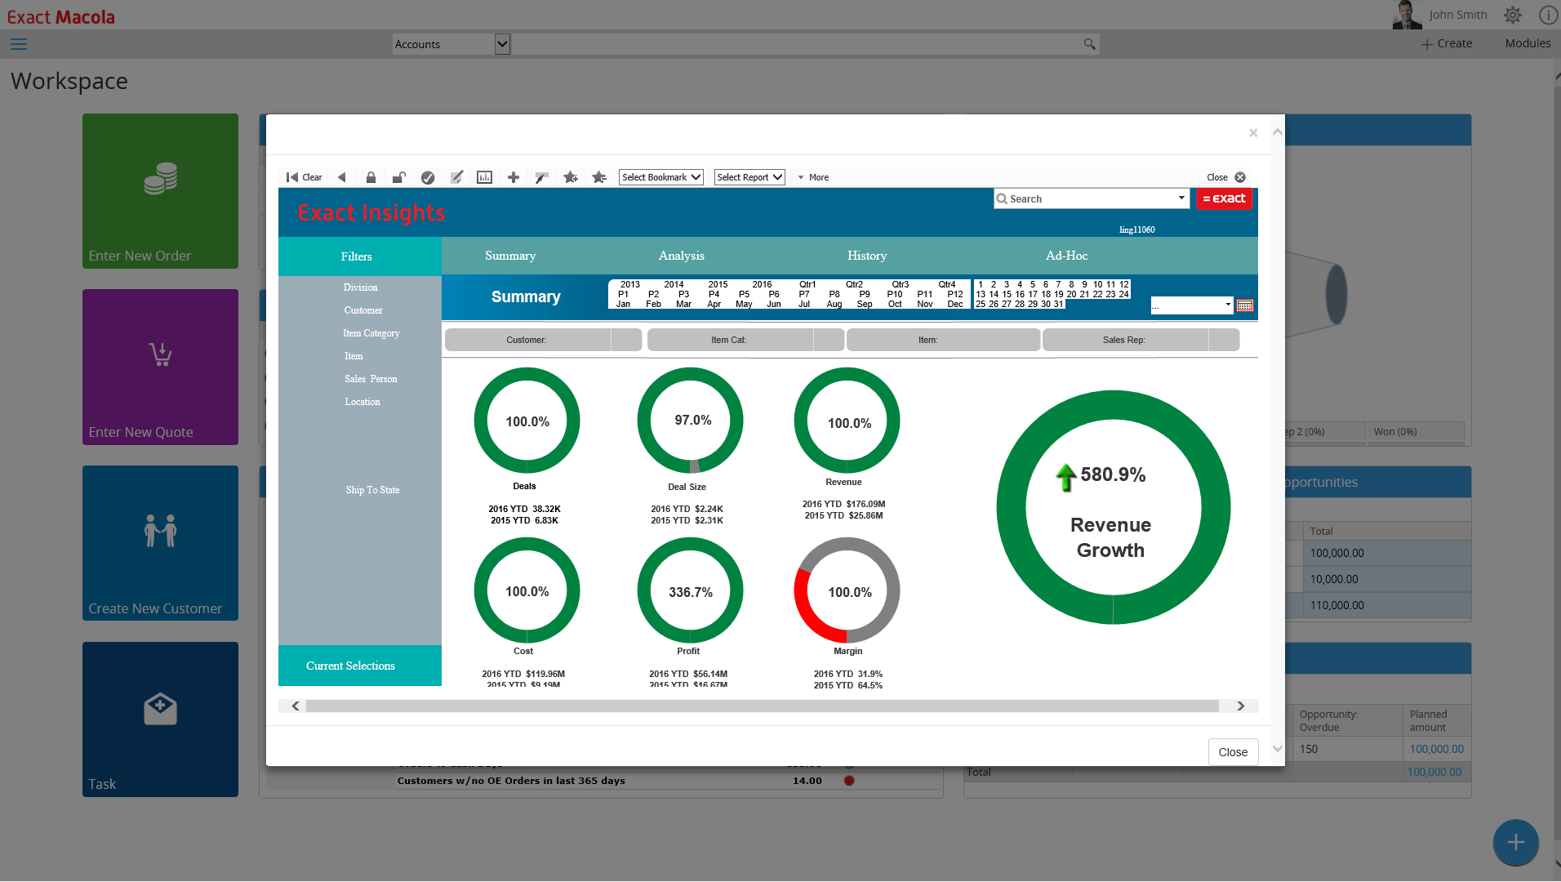Open the calendar icon next to date dropdown
This screenshot has width=1561, height=882.
(x=1245, y=305)
